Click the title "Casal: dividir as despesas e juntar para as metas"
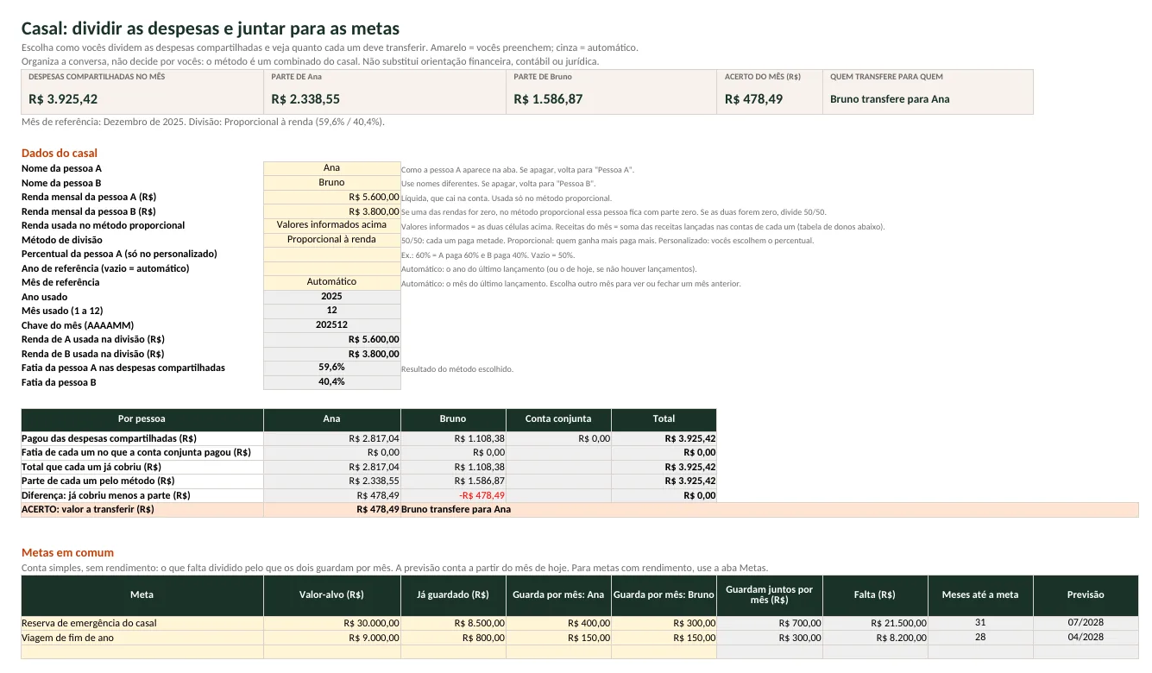 [210, 28]
